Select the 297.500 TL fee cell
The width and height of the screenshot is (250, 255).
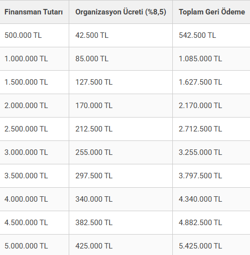(x=121, y=176)
